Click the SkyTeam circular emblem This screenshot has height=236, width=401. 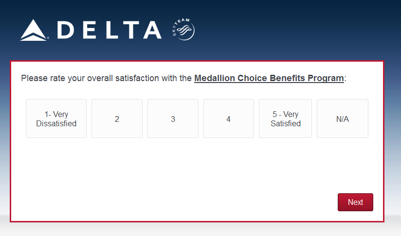click(x=183, y=30)
